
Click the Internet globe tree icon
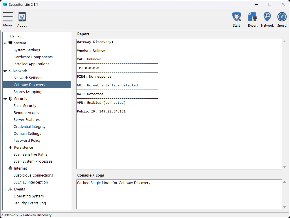[10, 168]
